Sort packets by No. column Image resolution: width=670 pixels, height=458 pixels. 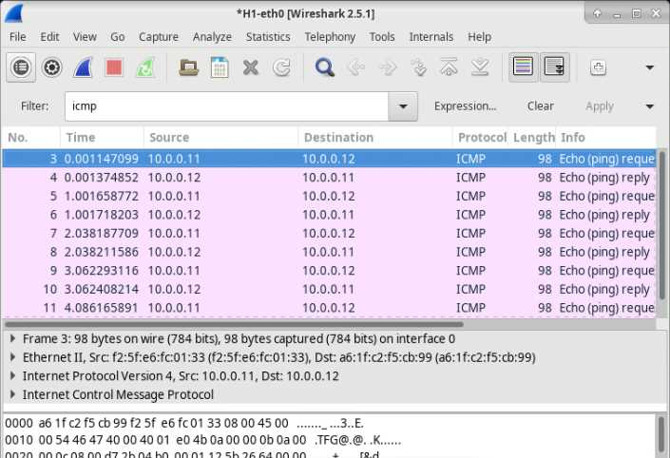pos(30,138)
